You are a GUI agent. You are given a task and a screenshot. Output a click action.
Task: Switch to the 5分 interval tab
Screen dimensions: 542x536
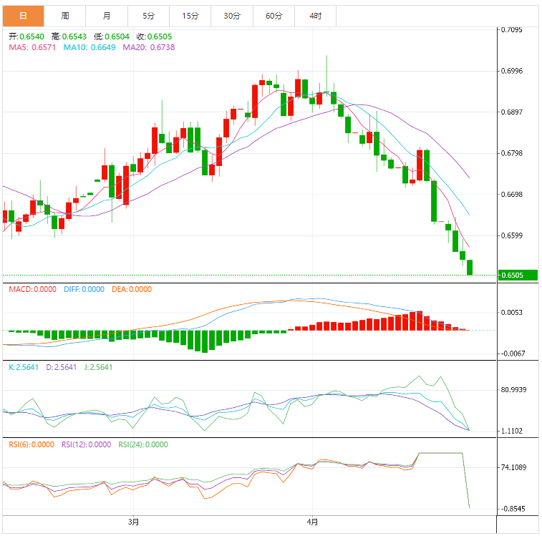click(x=148, y=15)
